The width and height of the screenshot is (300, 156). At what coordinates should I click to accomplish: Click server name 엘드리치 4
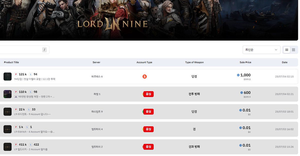(97, 129)
